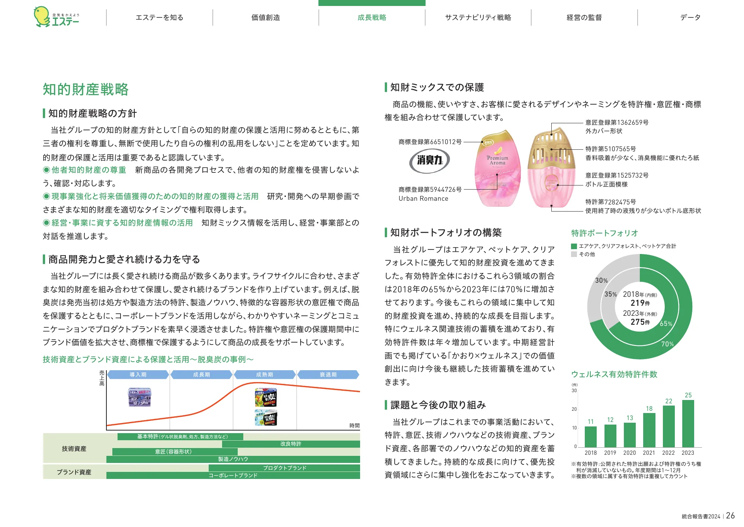Click the 統合報告書2024 footer text
This screenshot has width=744, height=527.
(701, 517)
